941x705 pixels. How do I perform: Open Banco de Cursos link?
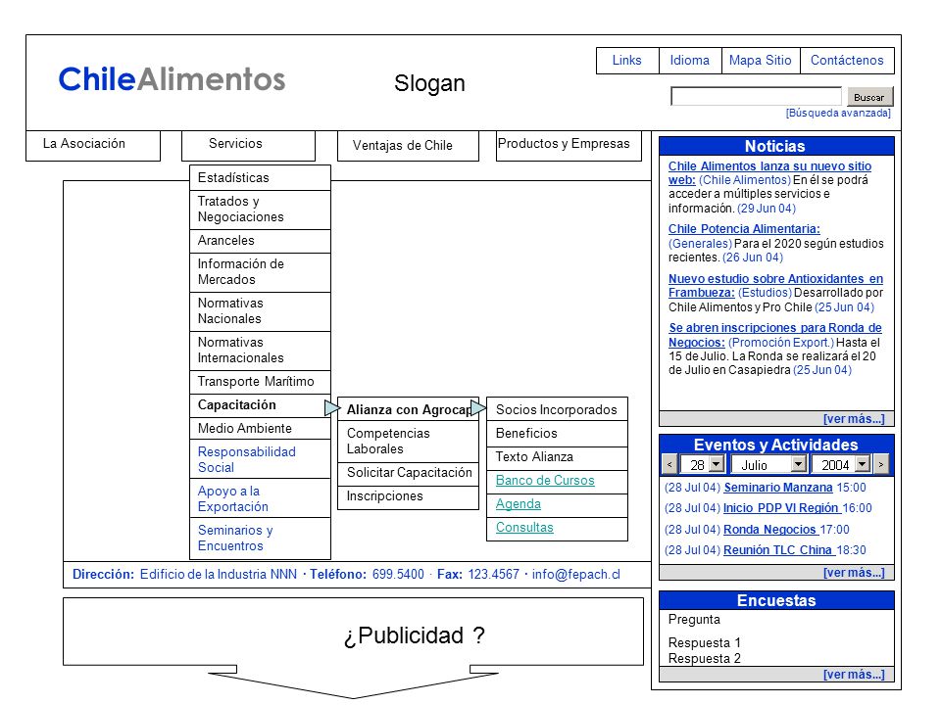[x=545, y=481]
